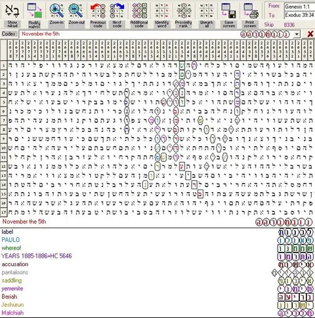Select the 'yemenite' code entry
The width and height of the screenshot is (315, 318).
tap(12, 288)
